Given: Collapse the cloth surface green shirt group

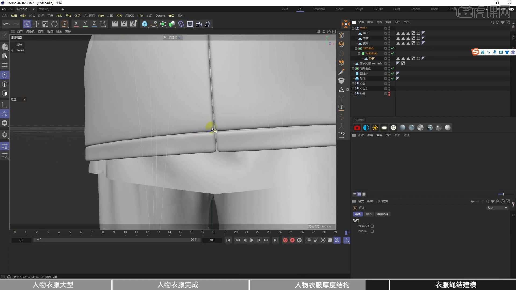Looking at the screenshot, I should pyautogui.click(x=359, y=53).
